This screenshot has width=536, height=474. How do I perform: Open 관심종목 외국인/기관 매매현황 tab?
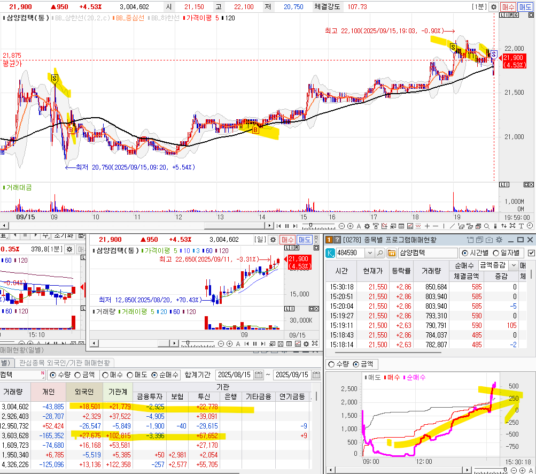(x=65, y=362)
